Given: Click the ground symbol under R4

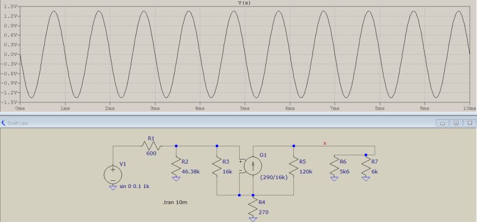Looking at the screenshot, I should coord(253,220).
